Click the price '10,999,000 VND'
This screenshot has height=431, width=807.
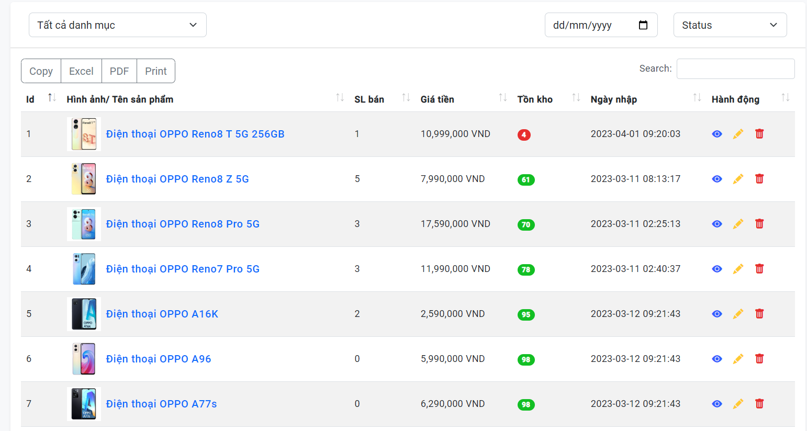click(455, 134)
